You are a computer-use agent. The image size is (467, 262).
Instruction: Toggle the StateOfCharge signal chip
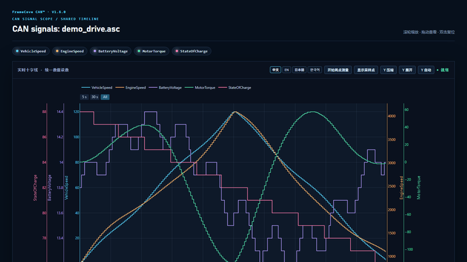(x=191, y=51)
